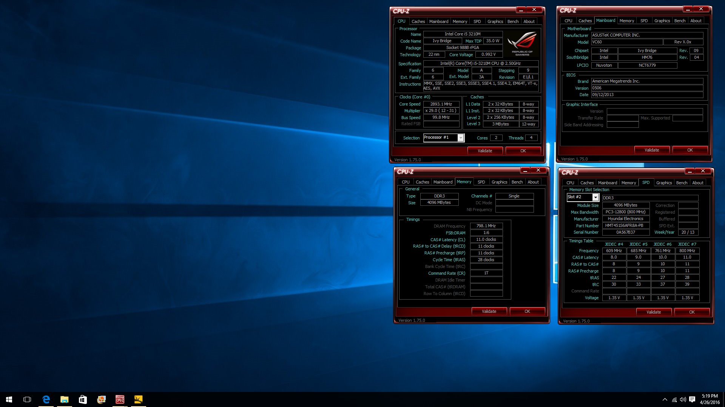
Task: Click the HMT451S6AFR8A-PB part number field
Action: (626, 225)
